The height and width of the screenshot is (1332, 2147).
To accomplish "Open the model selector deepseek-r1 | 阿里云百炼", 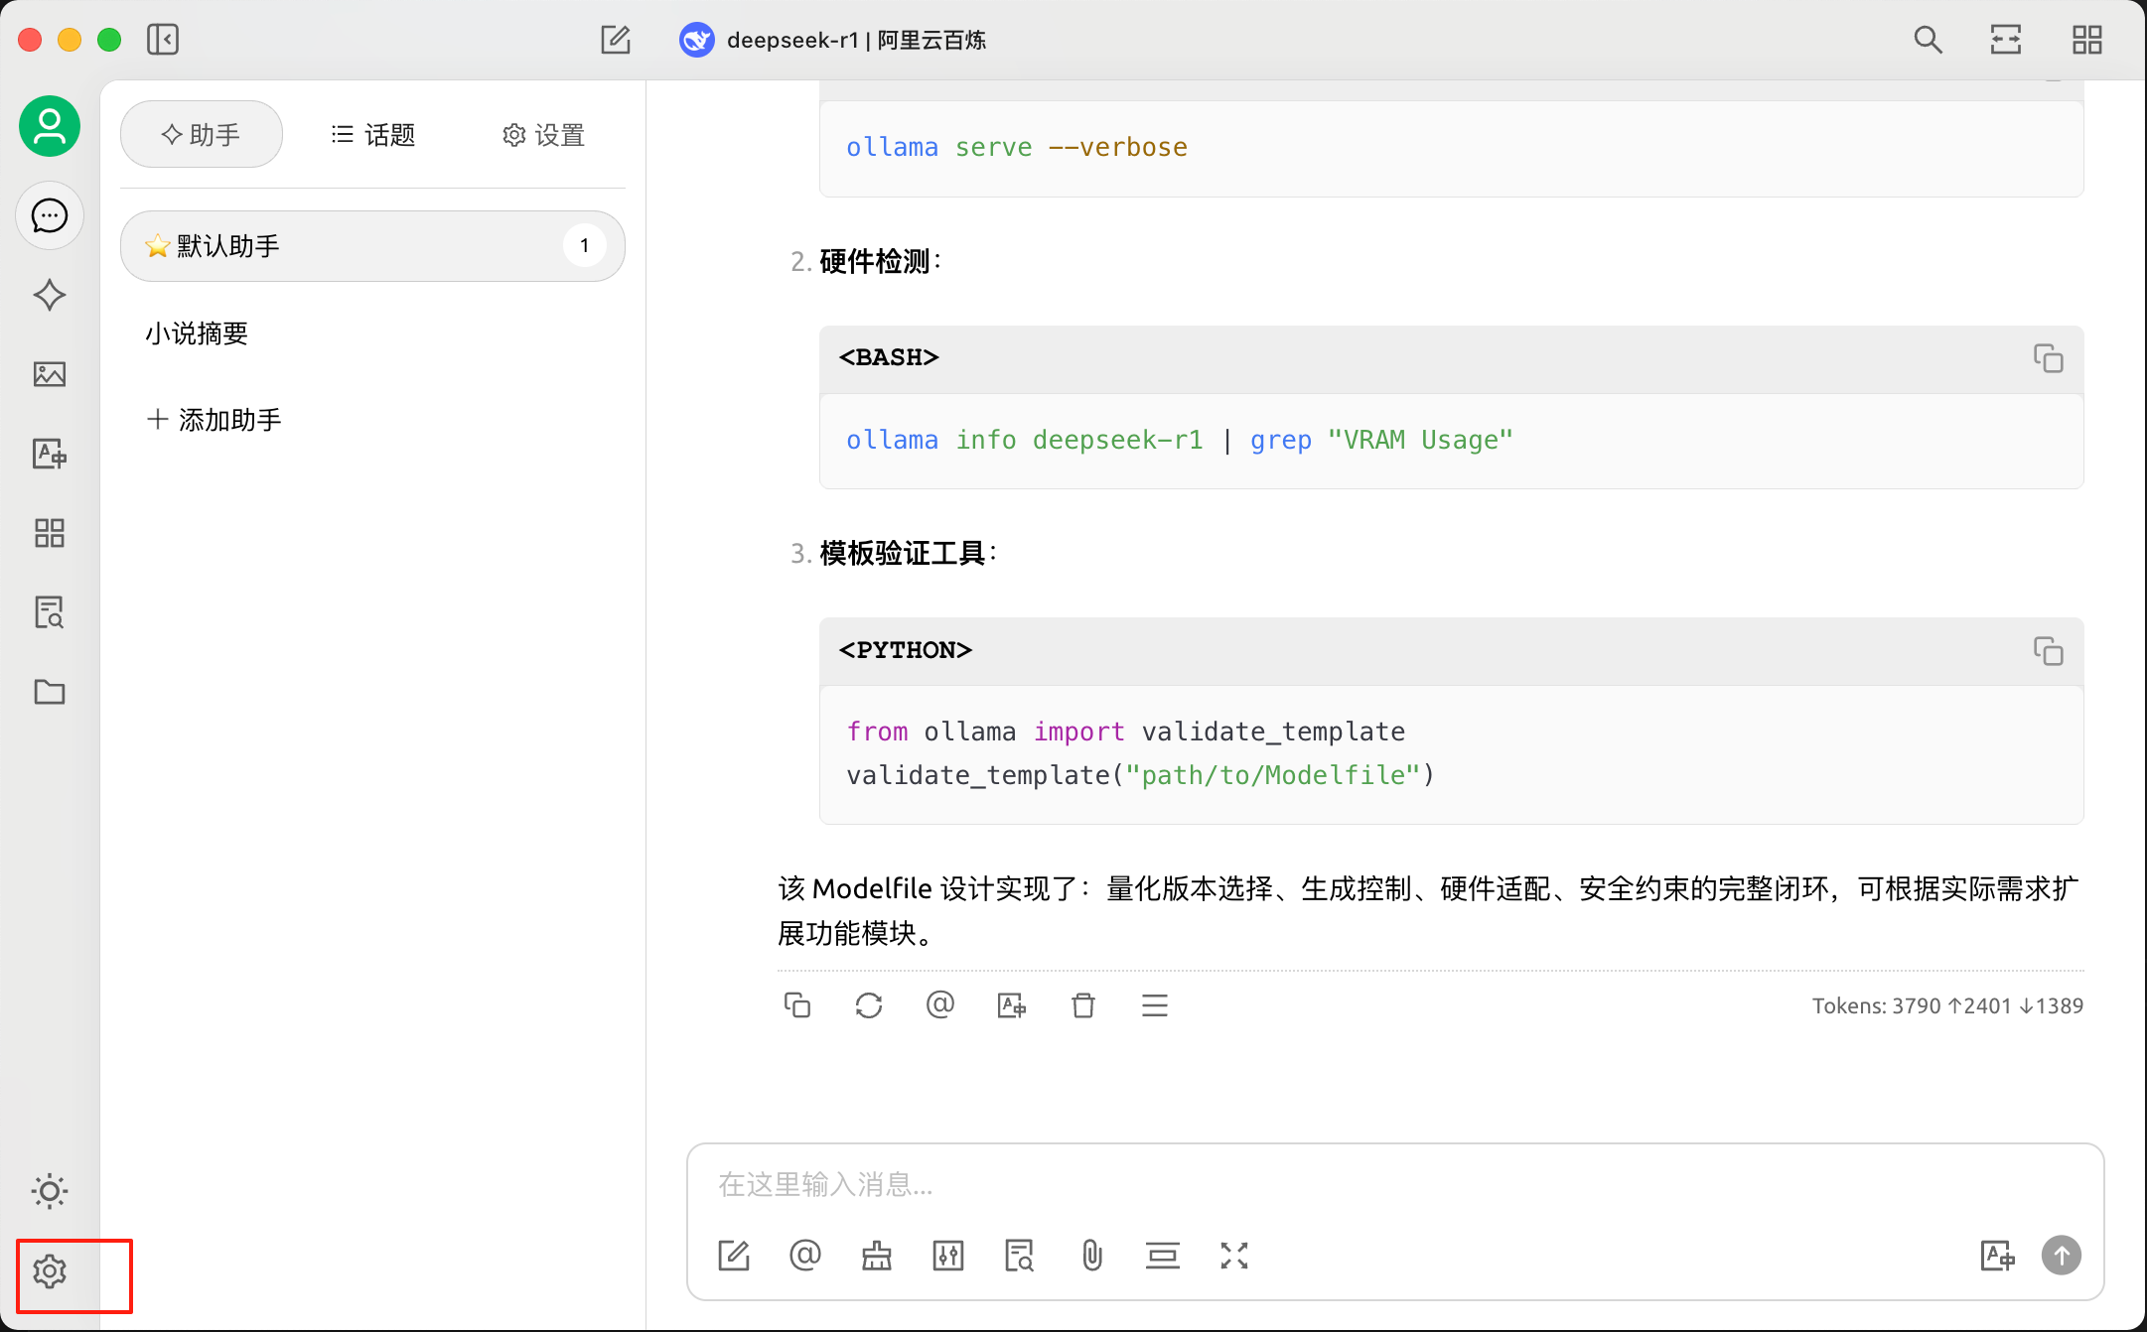I will (x=833, y=40).
